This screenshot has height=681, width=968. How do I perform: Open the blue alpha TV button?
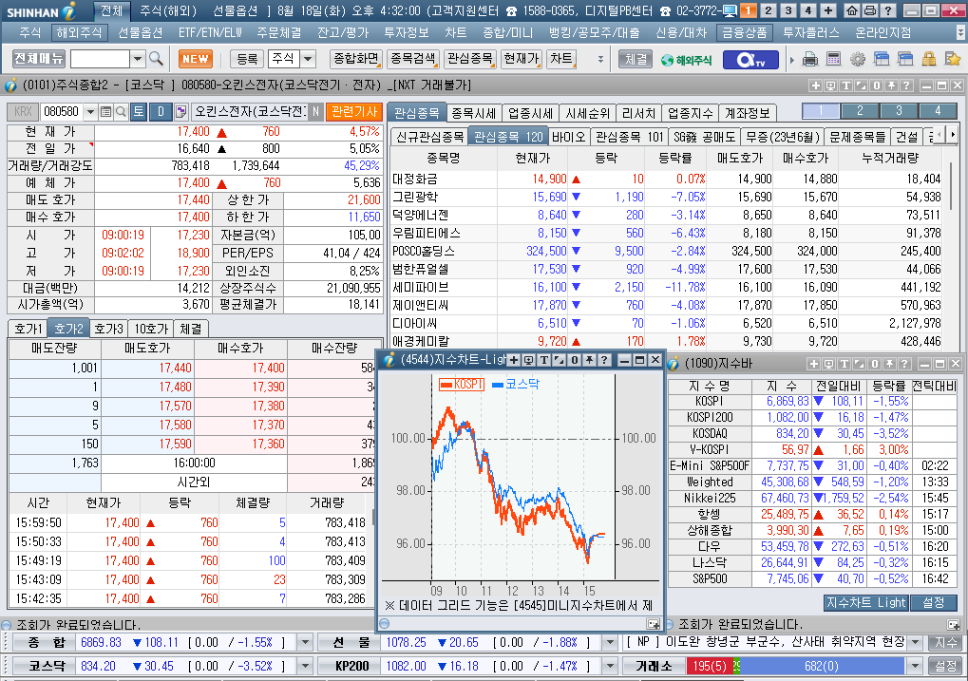tap(751, 60)
